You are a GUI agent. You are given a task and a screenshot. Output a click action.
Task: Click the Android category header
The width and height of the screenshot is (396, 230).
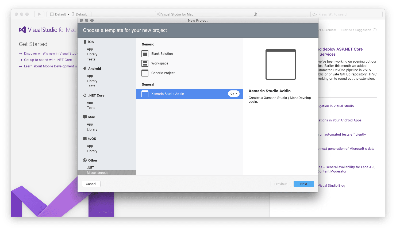point(95,69)
